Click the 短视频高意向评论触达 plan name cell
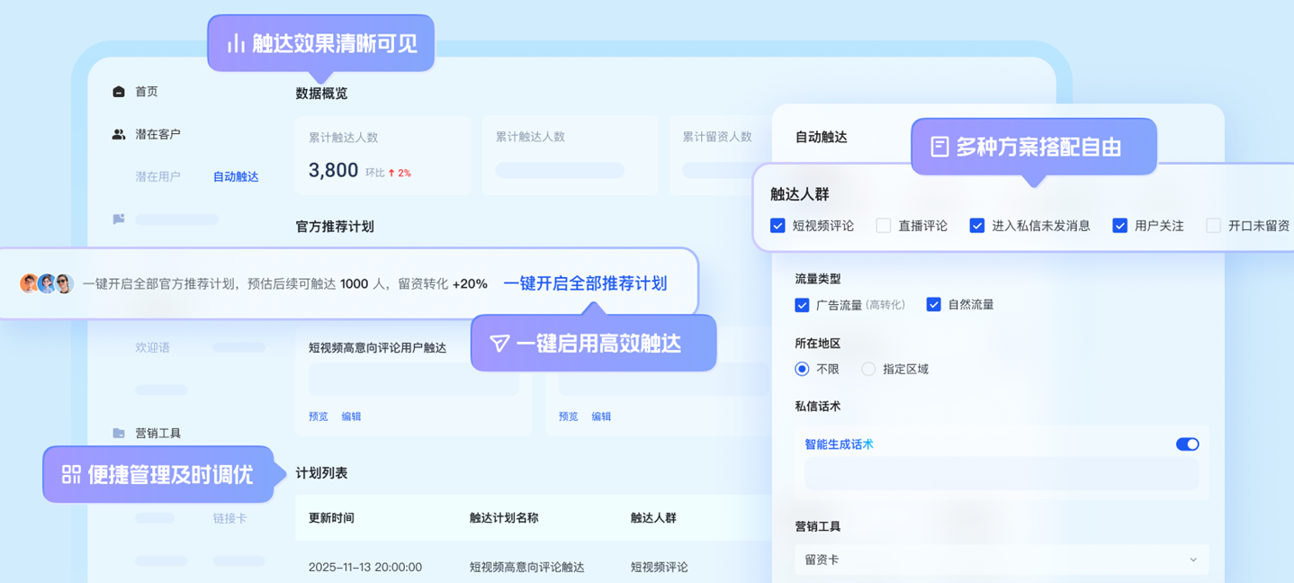 pos(526,568)
